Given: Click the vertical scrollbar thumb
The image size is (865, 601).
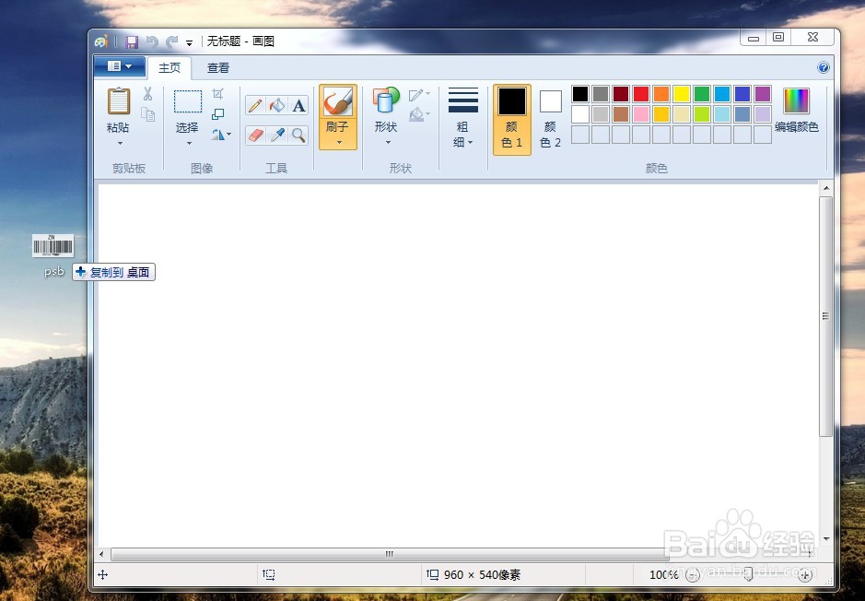Looking at the screenshot, I should (x=825, y=316).
